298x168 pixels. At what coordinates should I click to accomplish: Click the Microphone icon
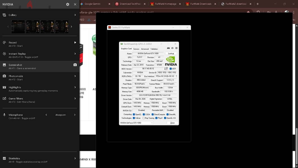4,115
